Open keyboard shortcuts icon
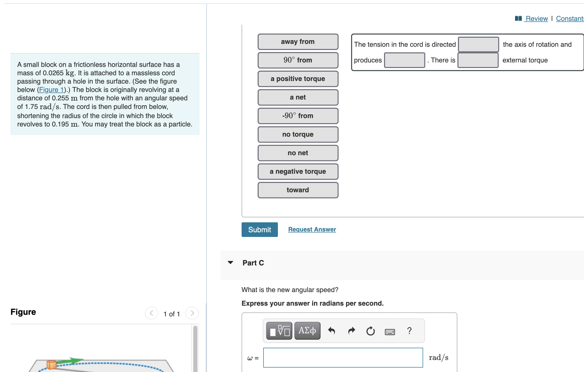The width and height of the screenshot is (584, 372). [390, 332]
